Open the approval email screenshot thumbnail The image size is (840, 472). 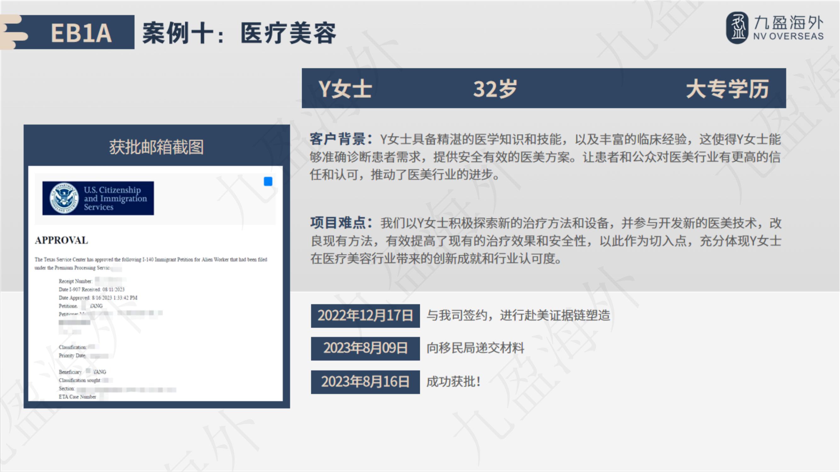156,284
